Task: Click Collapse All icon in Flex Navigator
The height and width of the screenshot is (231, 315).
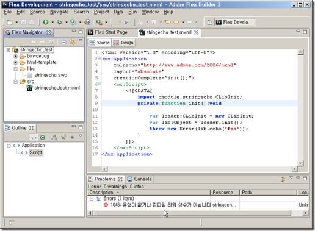Action: (x=63, y=42)
